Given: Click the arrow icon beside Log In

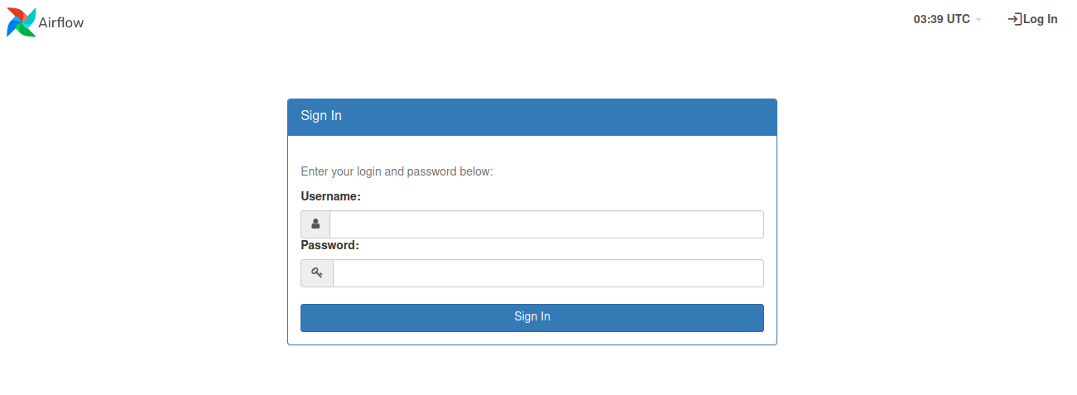Looking at the screenshot, I should coord(1014,19).
